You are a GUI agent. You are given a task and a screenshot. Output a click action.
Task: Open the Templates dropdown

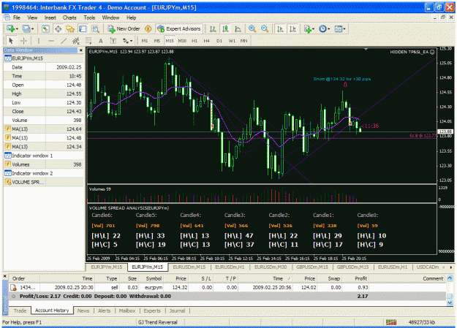(x=340, y=28)
